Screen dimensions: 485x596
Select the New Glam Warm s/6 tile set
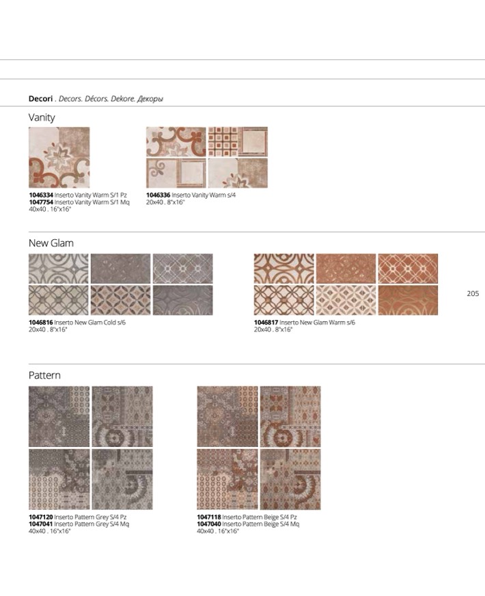click(346, 284)
